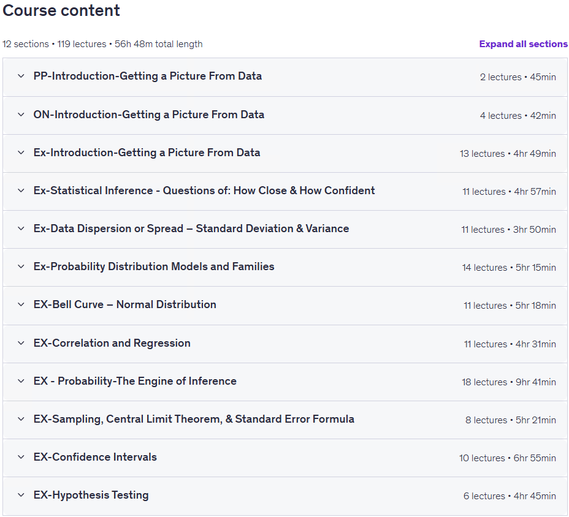Screen dimensions: 569x517
Task: Click the ON-Introduction-Getting a Picture From Data title
Action: coord(149,115)
